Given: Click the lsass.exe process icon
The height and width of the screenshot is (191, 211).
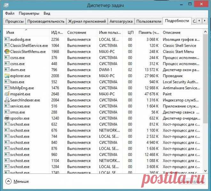Looking at the screenshot, I should click(x=7, y=82).
